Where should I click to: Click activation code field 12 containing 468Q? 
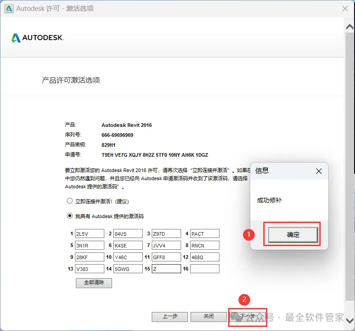(x=205, y=257)
